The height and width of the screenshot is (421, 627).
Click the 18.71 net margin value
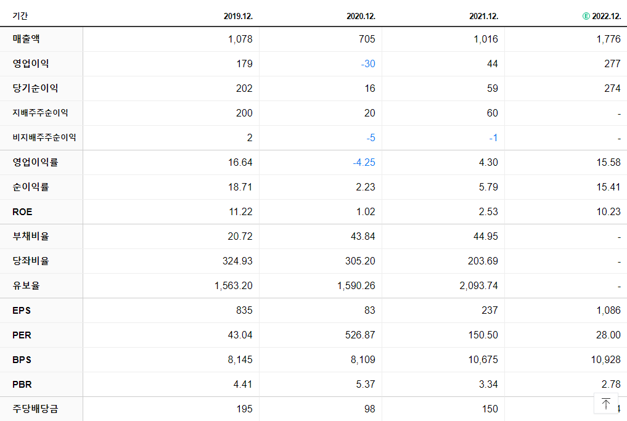click(240, 187)
